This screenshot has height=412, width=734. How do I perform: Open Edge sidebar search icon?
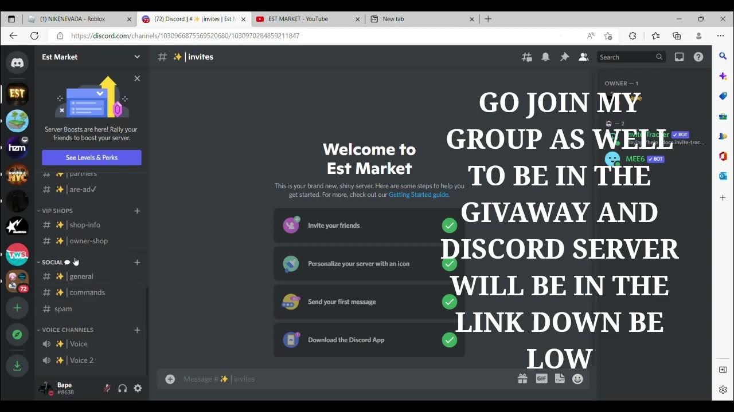pos(723,56)
